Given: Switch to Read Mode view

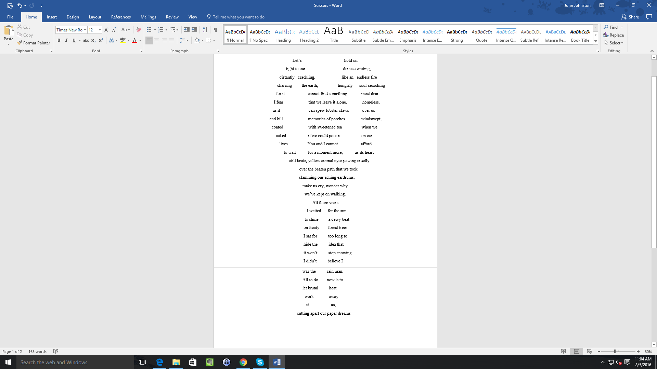Looking at the screenshot, I should click(564, 352).
